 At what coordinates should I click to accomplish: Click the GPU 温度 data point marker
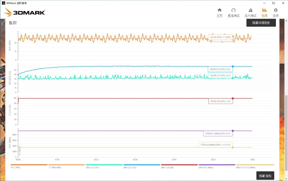[233, 66]
